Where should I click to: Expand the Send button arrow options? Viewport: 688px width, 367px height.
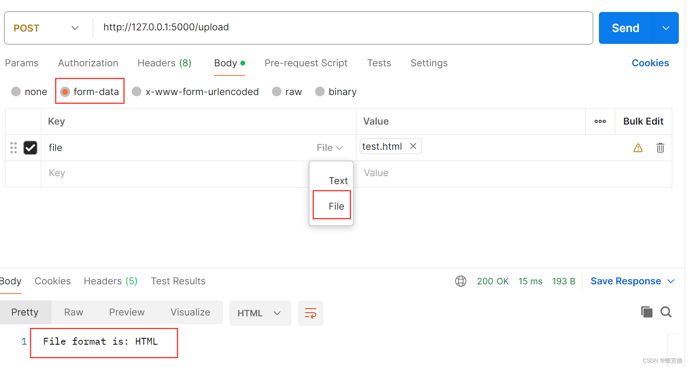coord(666,28)
